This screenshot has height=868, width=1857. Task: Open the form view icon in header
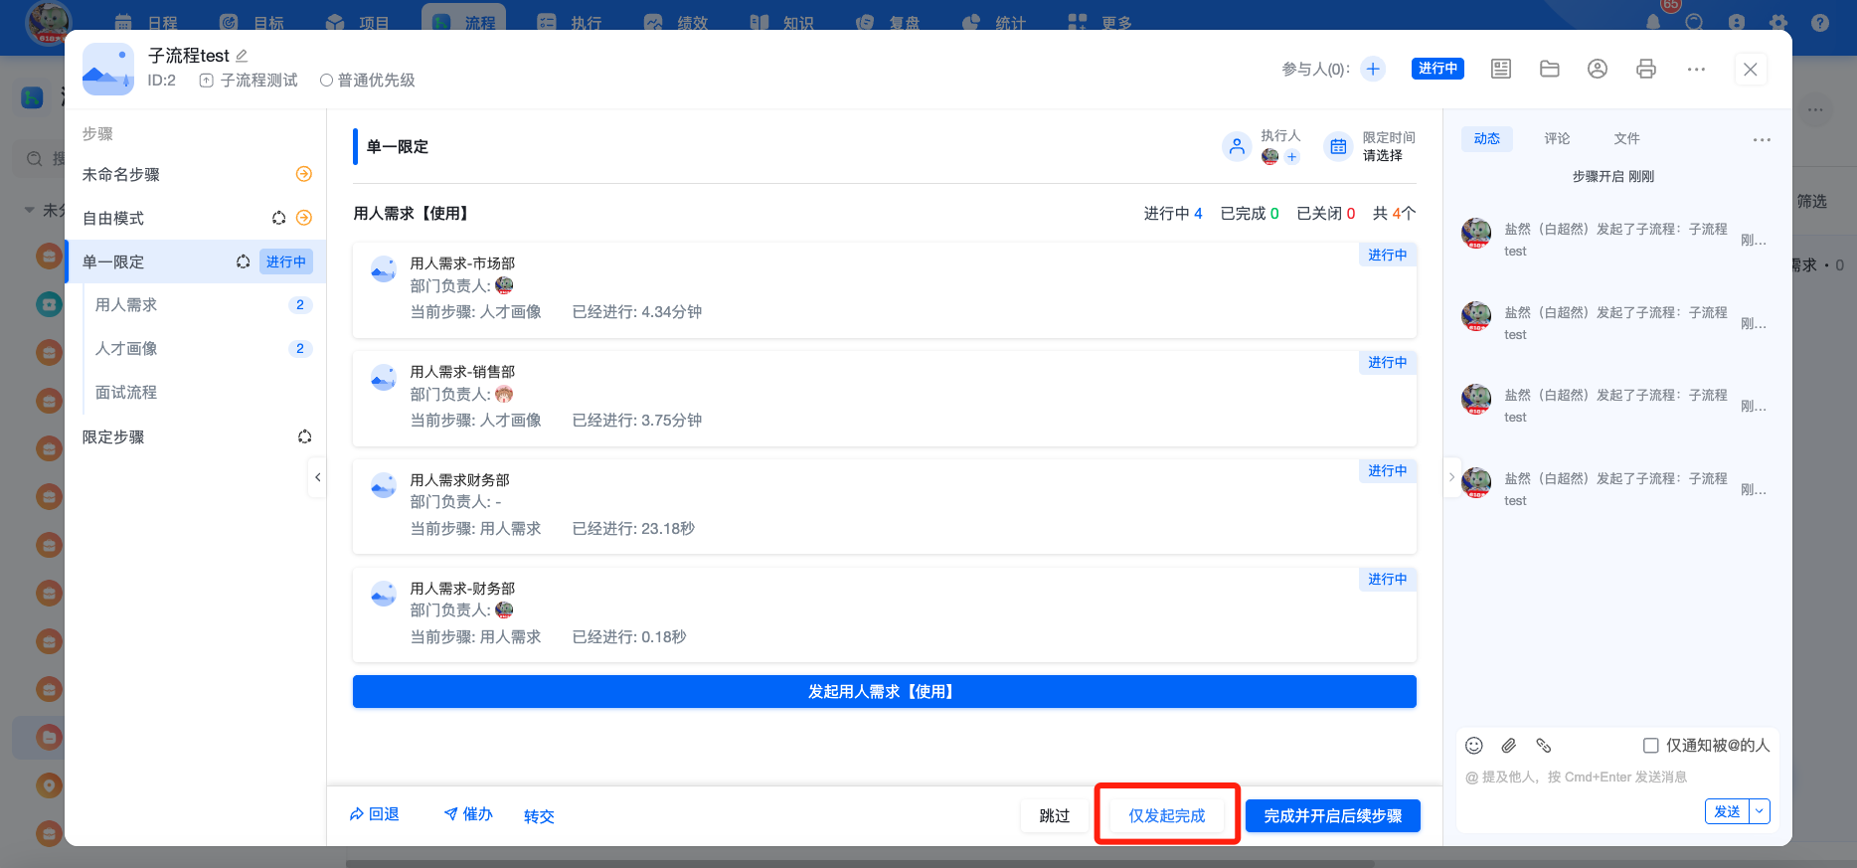coord(1501,69)
